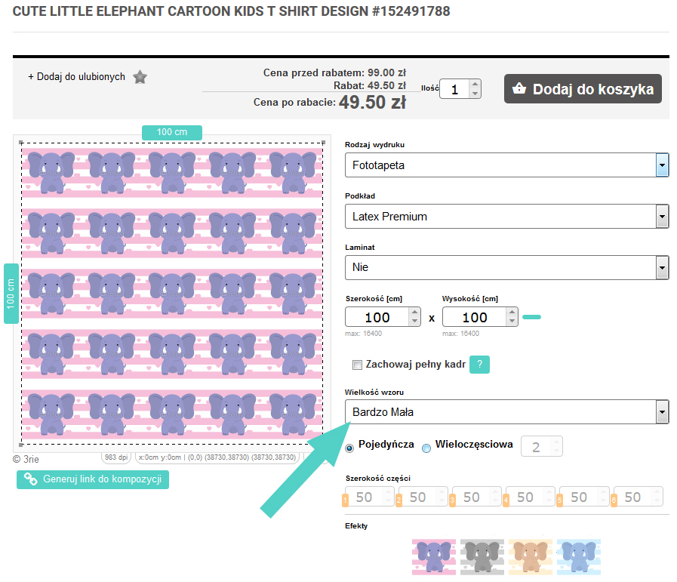Select the original pink elephant effect

(x=434, y=557)
